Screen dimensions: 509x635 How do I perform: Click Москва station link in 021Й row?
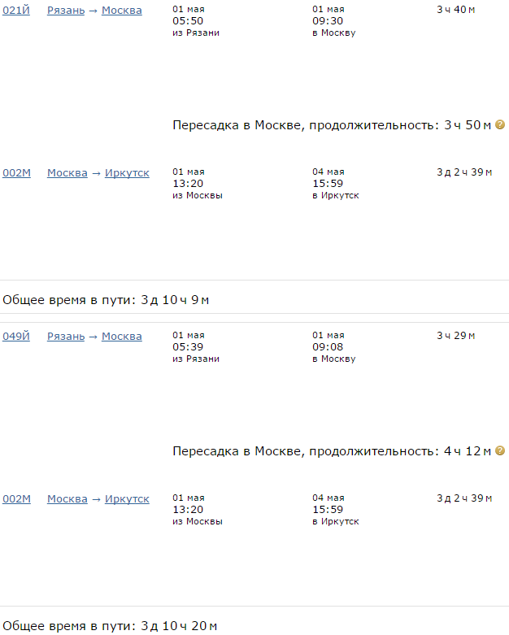(121, 11)
